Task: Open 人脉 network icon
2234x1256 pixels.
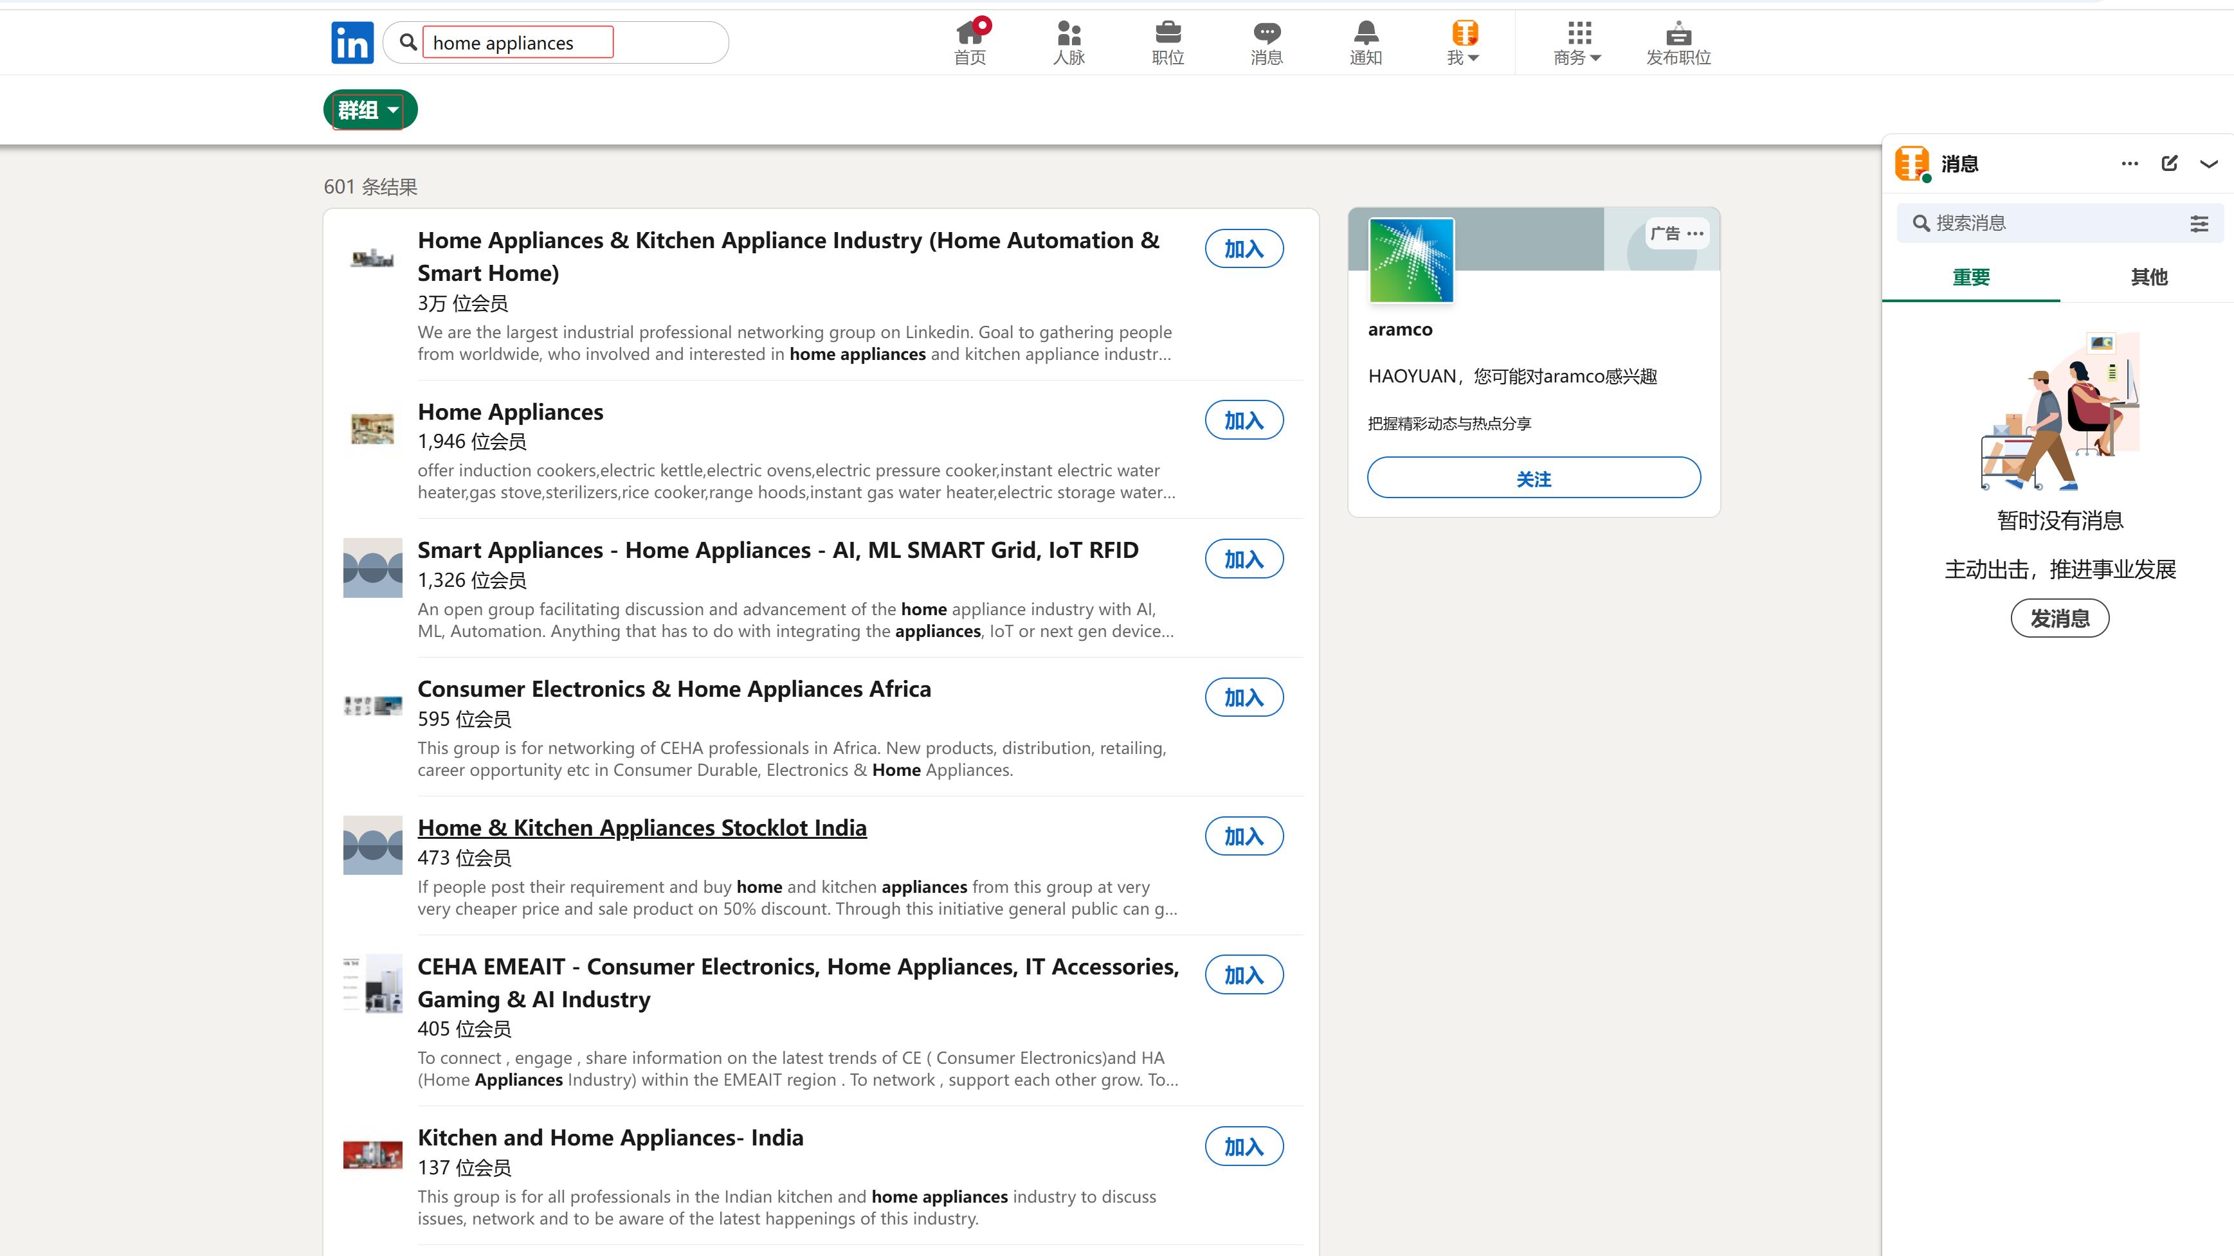Action: pos(1069,42)
